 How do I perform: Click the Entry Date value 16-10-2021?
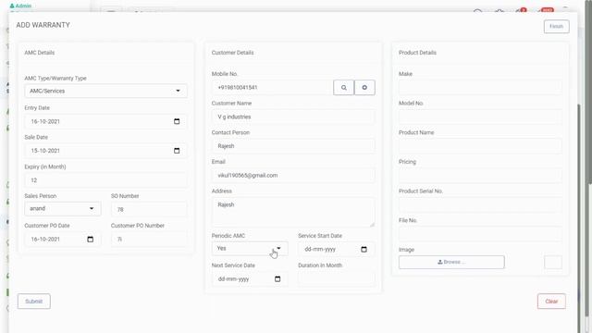pyautogui.click(x=45, y=121)
